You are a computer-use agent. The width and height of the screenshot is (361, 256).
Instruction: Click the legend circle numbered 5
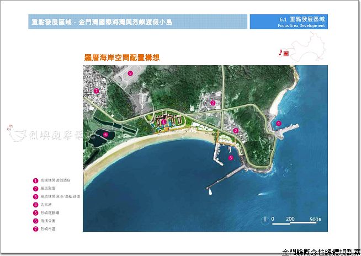35,213
